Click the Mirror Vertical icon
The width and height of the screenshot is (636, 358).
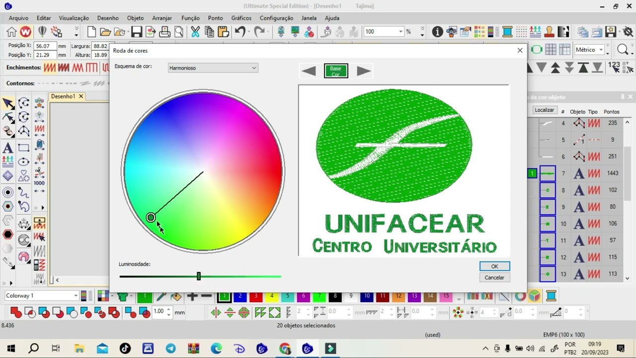tap(230, 312)
